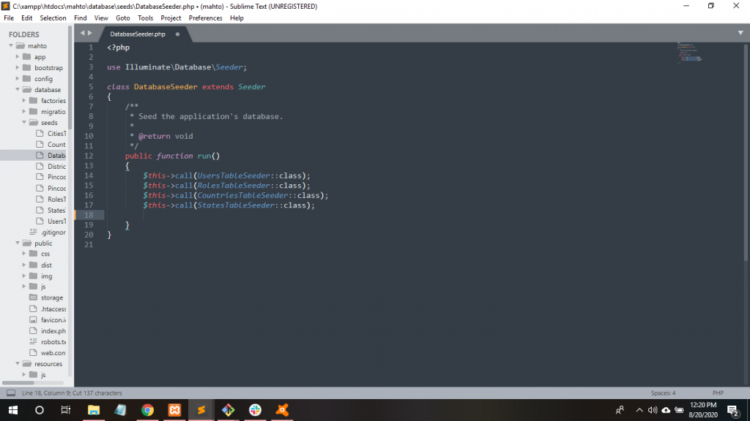Select the DatabaseSeeder.php tab
750x421 pixels.
[138, 34]
